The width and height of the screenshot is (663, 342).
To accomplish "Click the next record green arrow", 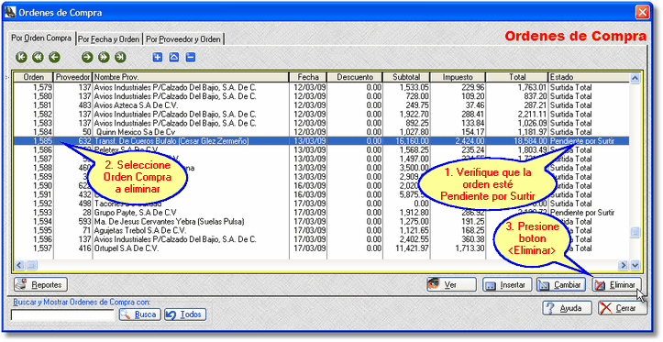I will click(87, 57).
